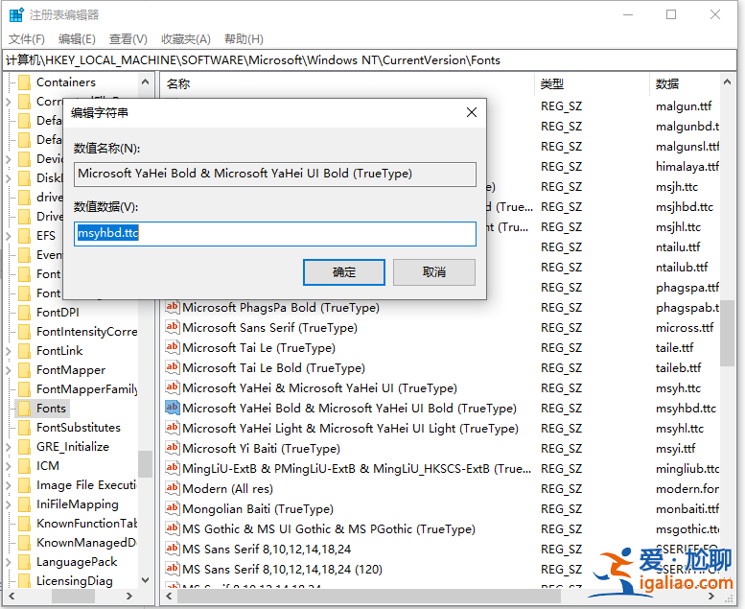Image resolution: width=745 pixels, height=609 pixels.
Task: Open the 文件(F) menu
Action: [x=27, y=39]
